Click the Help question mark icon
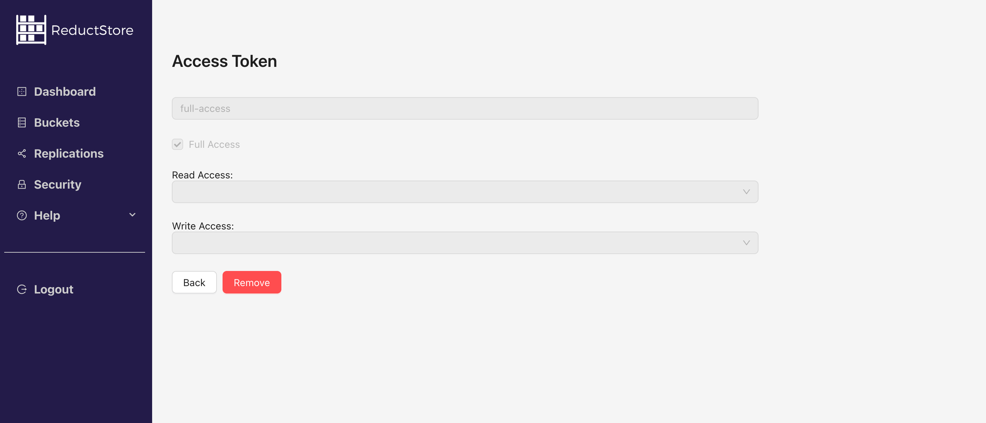This screenshot has height=423, width=986. [x=22, y=216]
